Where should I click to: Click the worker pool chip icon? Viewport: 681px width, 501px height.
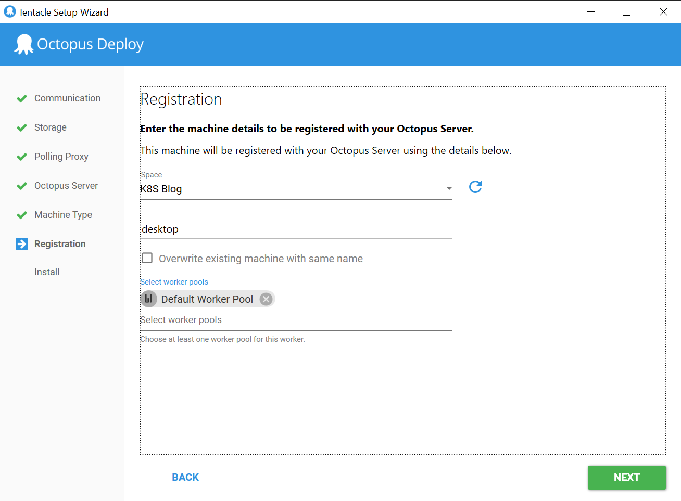149,299
